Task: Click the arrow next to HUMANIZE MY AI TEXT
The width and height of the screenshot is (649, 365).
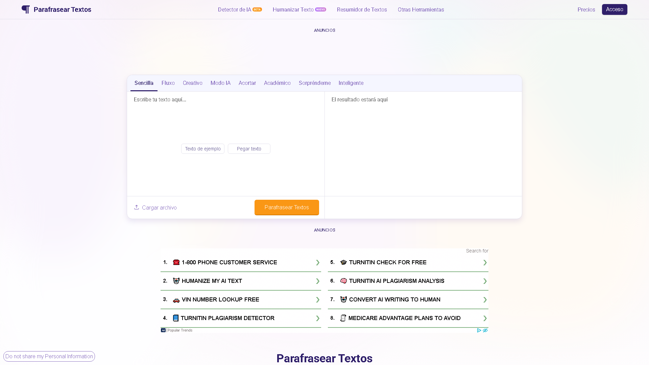Action: (317, 281)
